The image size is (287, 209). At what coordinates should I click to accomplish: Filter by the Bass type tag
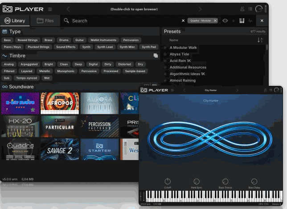pyautogui.click(x=7, y=40)
